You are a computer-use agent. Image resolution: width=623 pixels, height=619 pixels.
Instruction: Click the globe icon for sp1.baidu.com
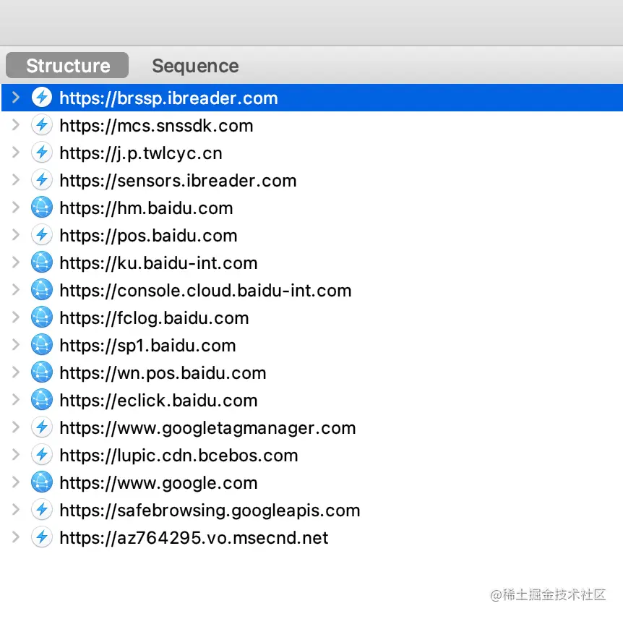coord(41,345)
